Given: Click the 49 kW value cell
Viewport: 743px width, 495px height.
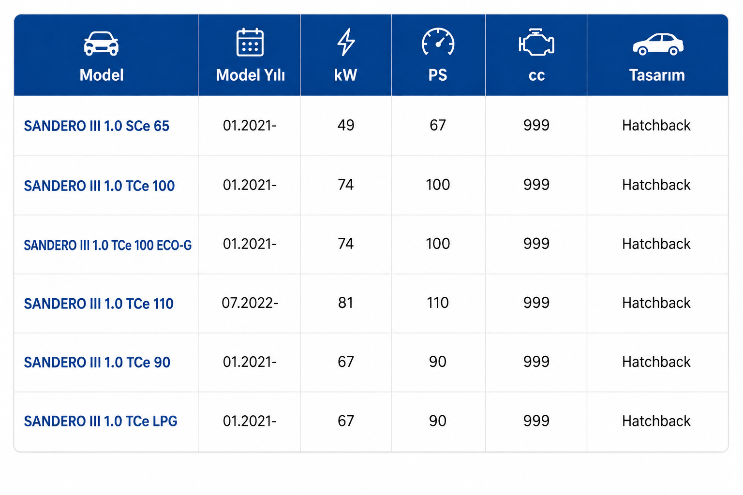Looking at the screenshot, I should [x=346, y=125].
